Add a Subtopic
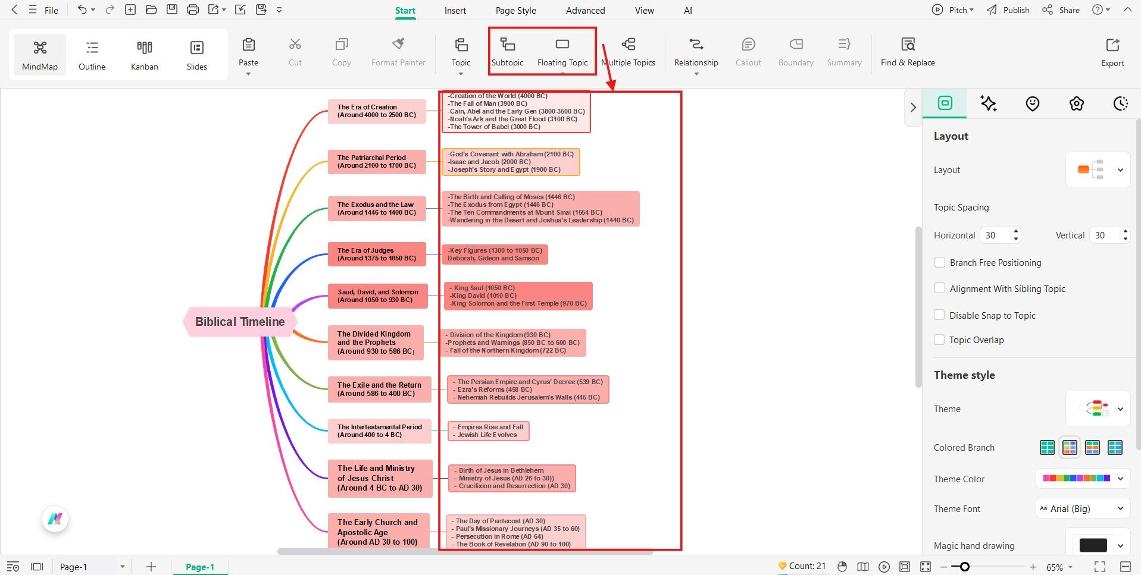Screen dimensions: 1141x575 point(508,52)
